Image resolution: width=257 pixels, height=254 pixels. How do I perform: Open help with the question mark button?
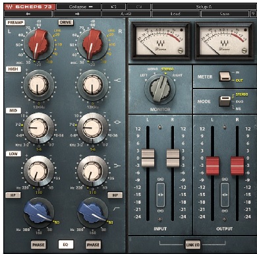click(252, 14)
